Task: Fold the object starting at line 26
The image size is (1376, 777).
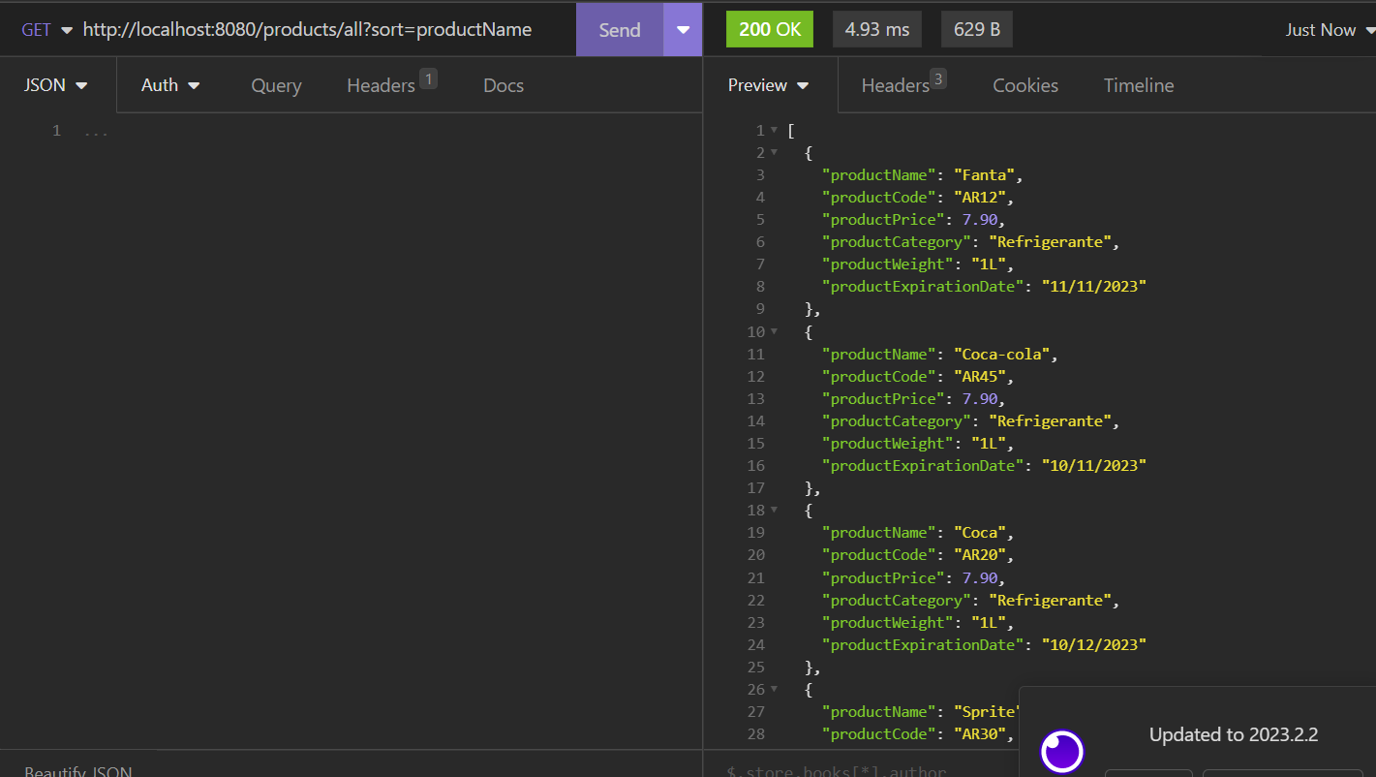Action: tap(774, 690)
